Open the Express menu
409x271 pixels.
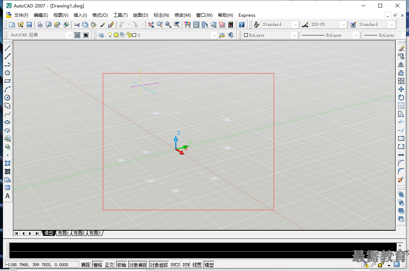(x=247, y=15)
